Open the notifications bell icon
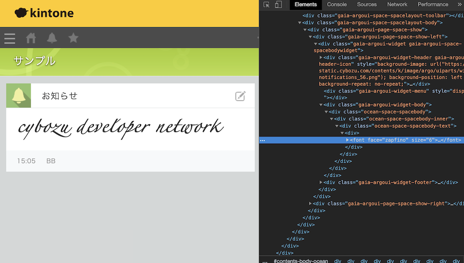This screenshot has width=464, height=263. coord(52,38)
